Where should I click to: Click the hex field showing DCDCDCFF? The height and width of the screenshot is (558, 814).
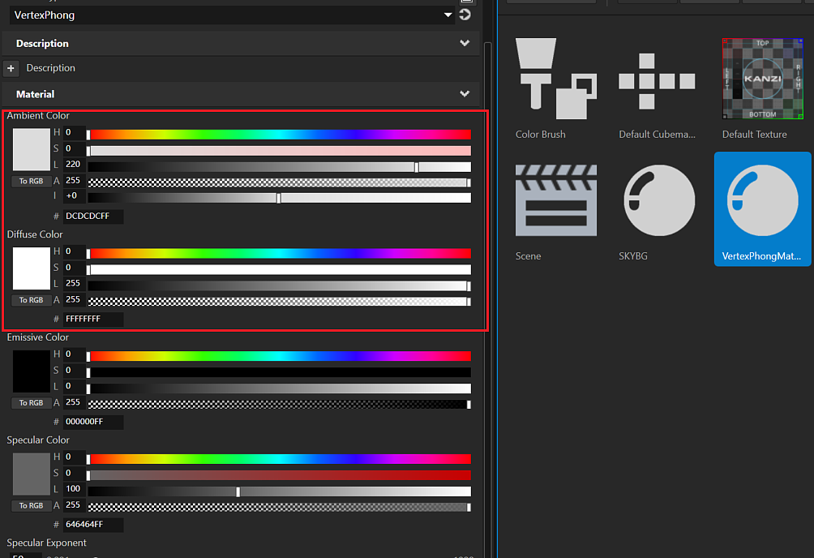click(93, 216)
